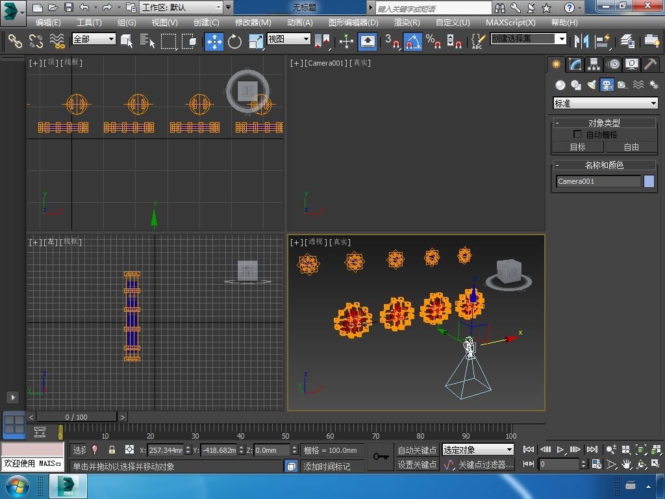Open the 修改器(M) menu

coord(253,22)
